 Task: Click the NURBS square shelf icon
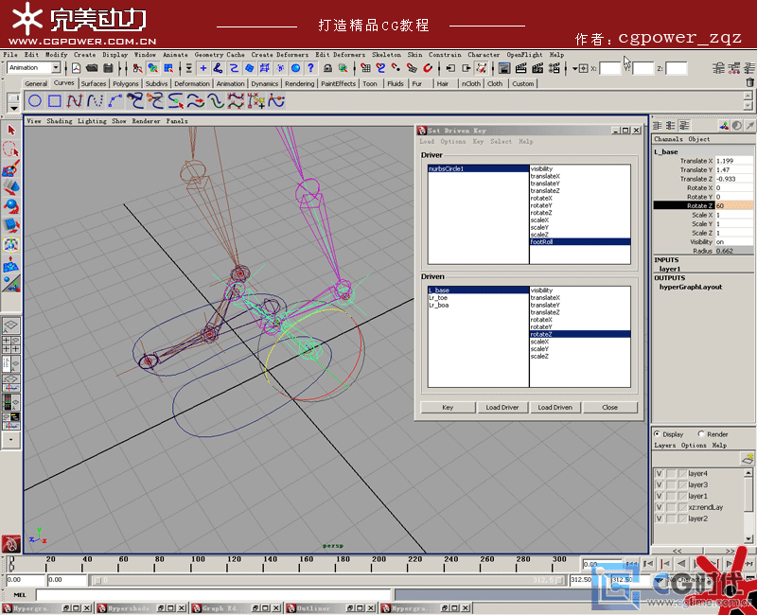[55, 101]
